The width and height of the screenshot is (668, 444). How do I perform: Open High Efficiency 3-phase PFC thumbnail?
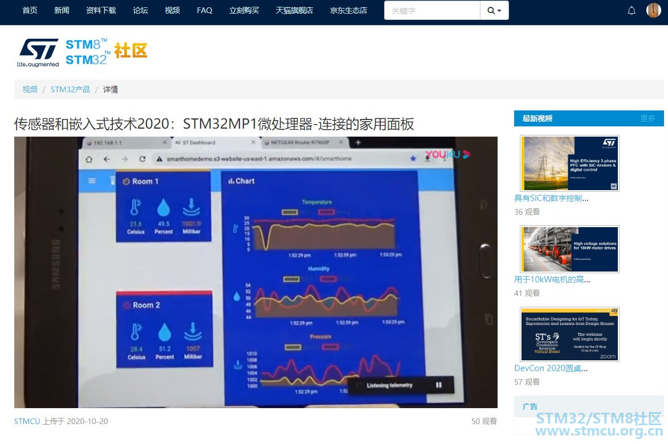click(x=569, y=163)
